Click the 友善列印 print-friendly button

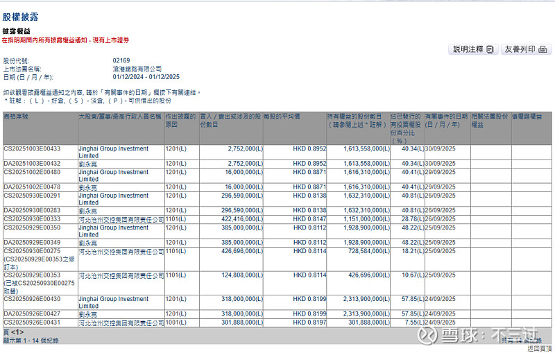click(x=526, y=49)
